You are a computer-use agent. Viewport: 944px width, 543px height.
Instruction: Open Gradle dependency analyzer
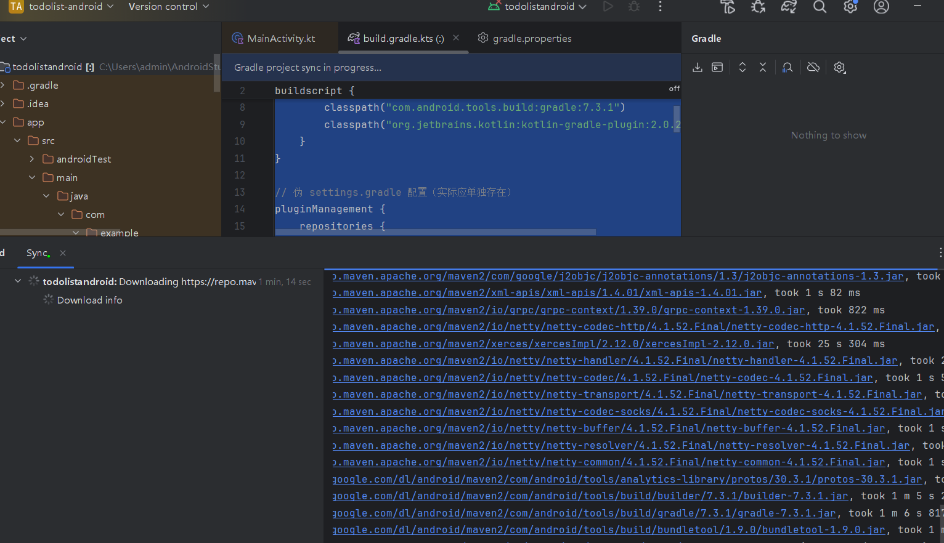pos(787,67)
